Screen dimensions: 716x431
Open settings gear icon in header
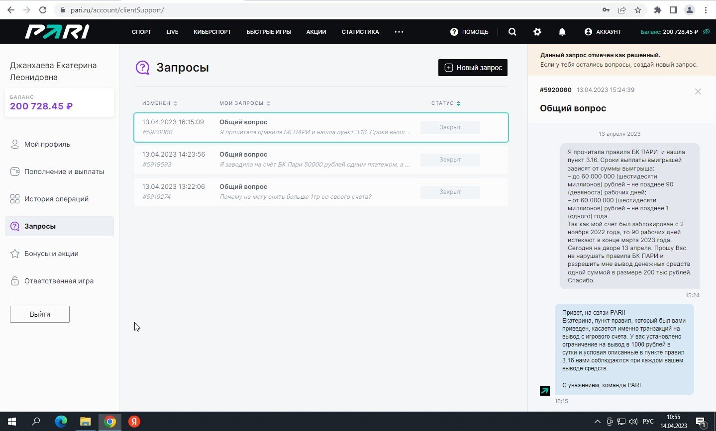click(537, 32)
